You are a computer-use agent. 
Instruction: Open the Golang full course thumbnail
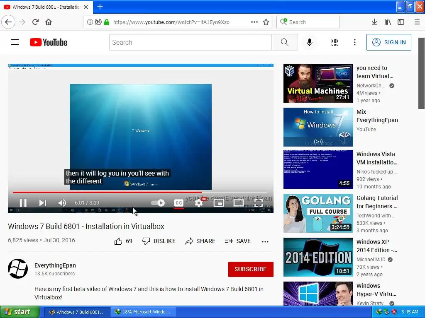[318, 213]
